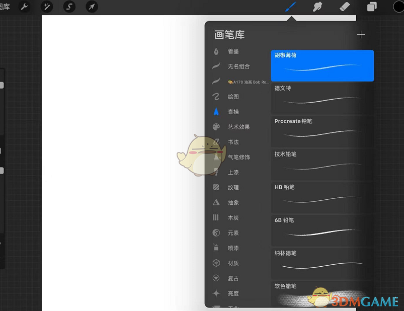The height and width of the screenshot is (311, 404).
Task: Return to the 图库 gallery
Action: (6, 7)
